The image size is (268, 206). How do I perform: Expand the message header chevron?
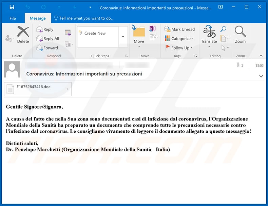261,76
